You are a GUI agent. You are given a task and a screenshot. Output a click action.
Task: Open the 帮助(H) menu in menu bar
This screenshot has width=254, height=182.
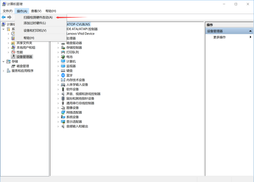[51, 11]
